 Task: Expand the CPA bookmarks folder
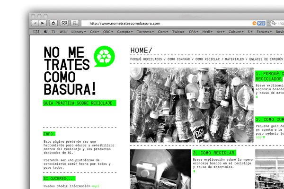(x=194, y=32)
